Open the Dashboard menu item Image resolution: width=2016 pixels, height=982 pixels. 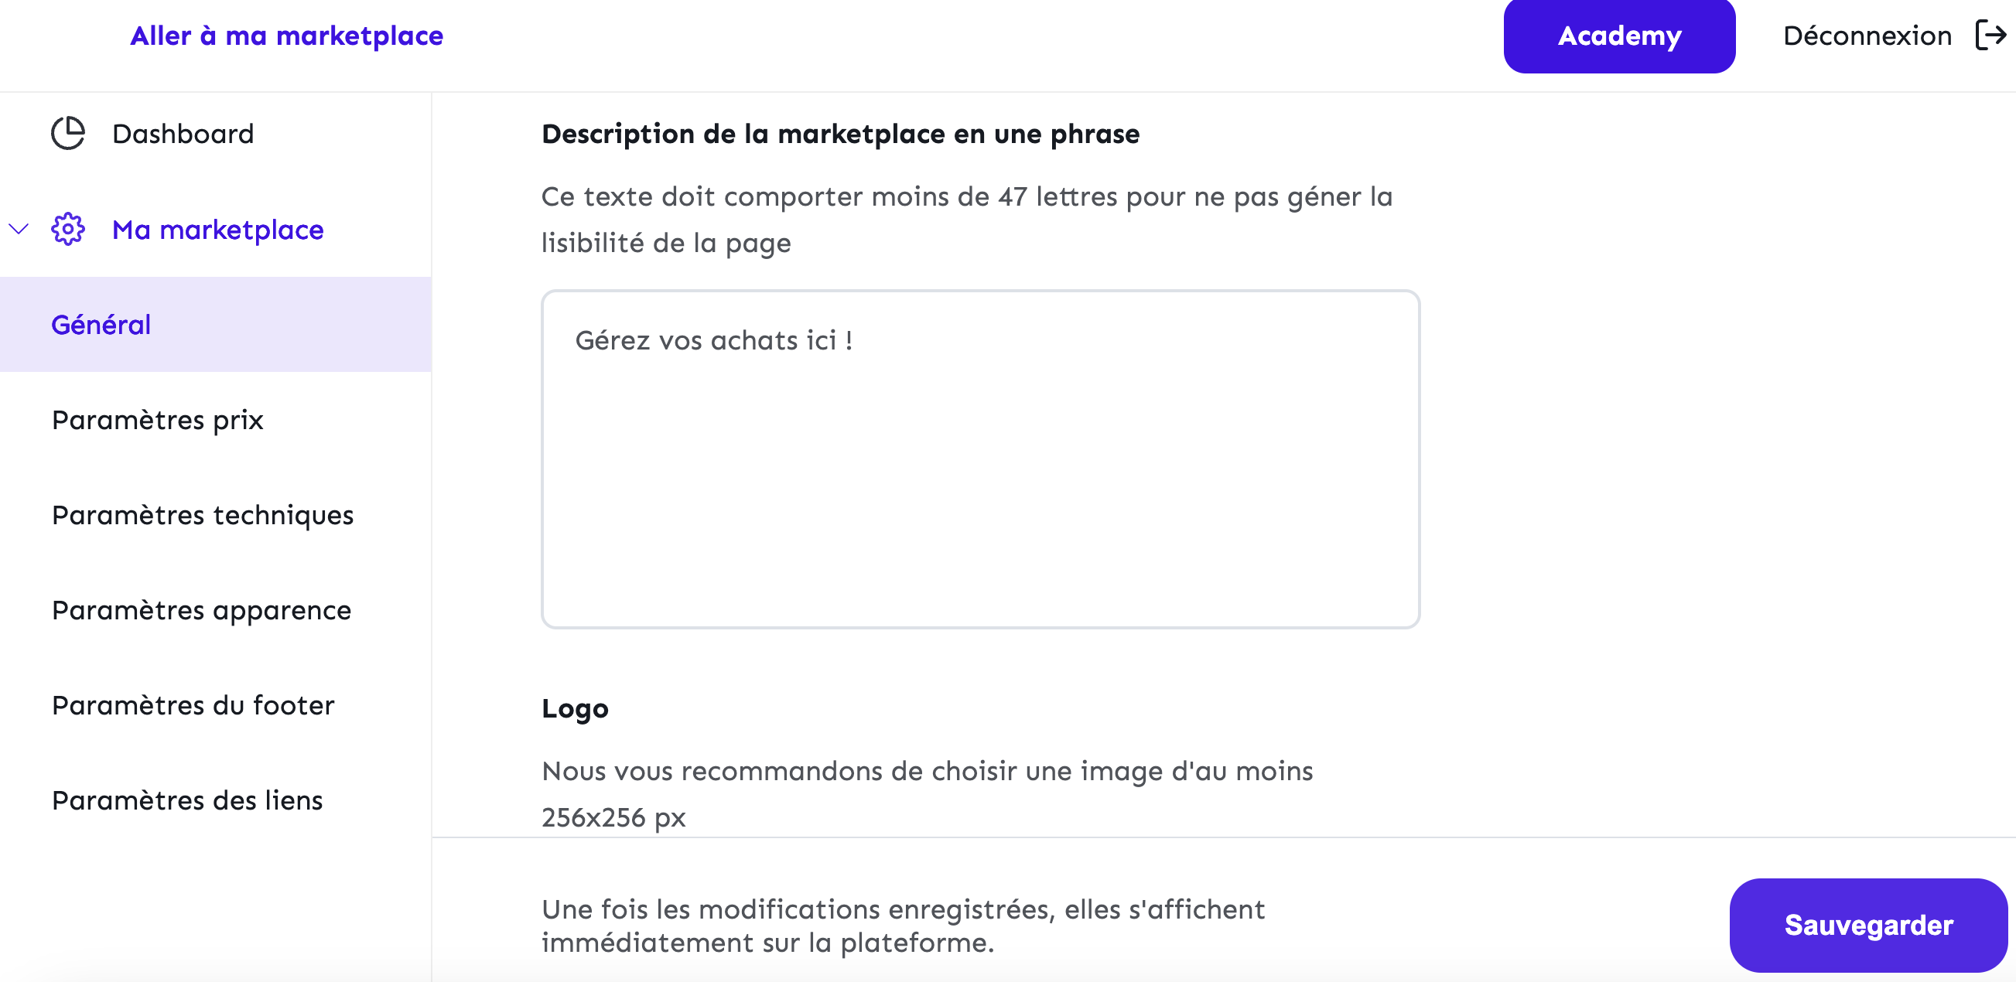pyautogui.click(x=183, y=134)
